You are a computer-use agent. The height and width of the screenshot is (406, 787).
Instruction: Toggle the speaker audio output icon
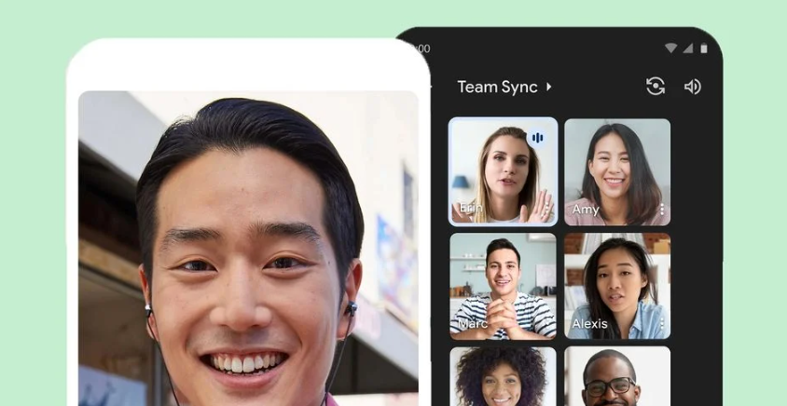tap(692, 87)
